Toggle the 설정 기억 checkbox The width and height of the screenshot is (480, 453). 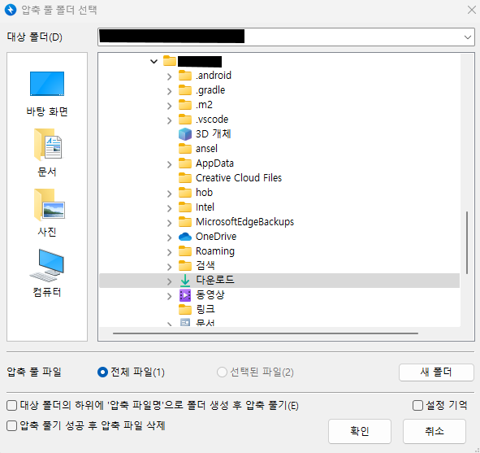(x=417, y=405)
